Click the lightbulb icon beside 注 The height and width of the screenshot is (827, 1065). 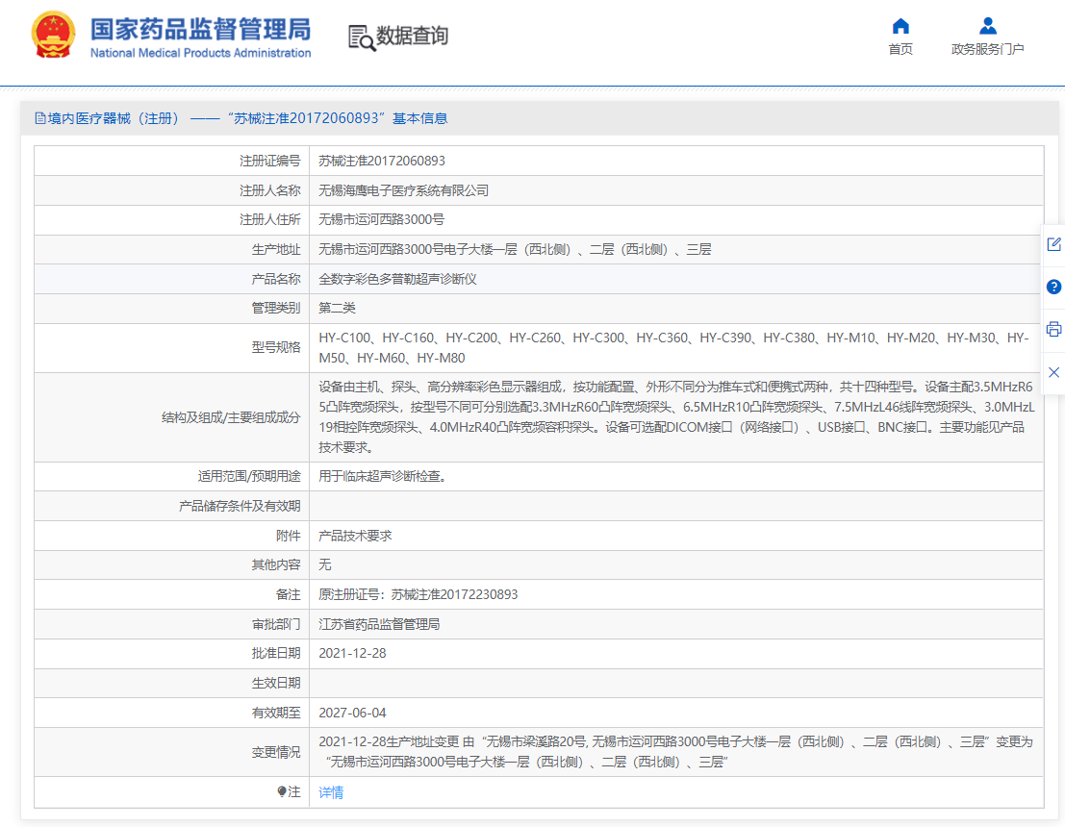tap(282, 791)
